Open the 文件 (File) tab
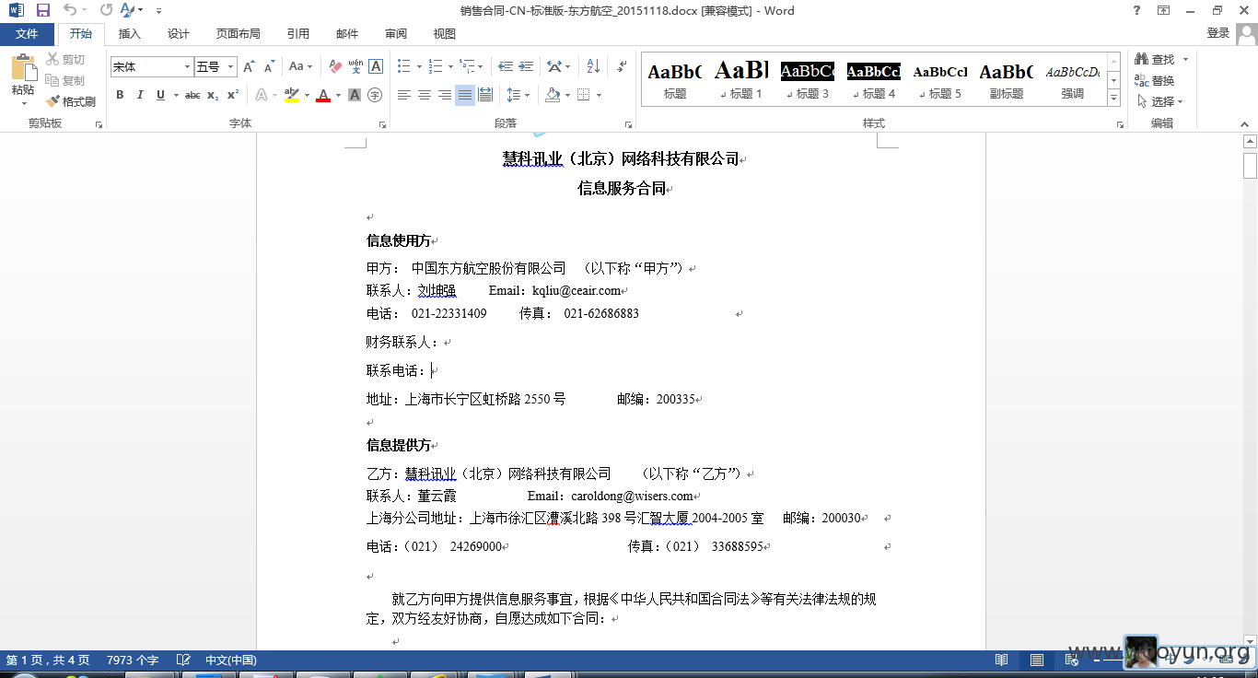The height and width of the screenshot is (678, 1258). tap(28, 33)
